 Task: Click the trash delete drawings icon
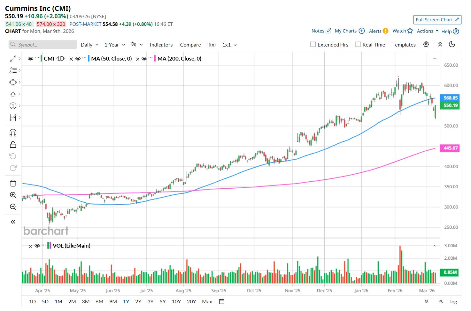tap(13, 183)
